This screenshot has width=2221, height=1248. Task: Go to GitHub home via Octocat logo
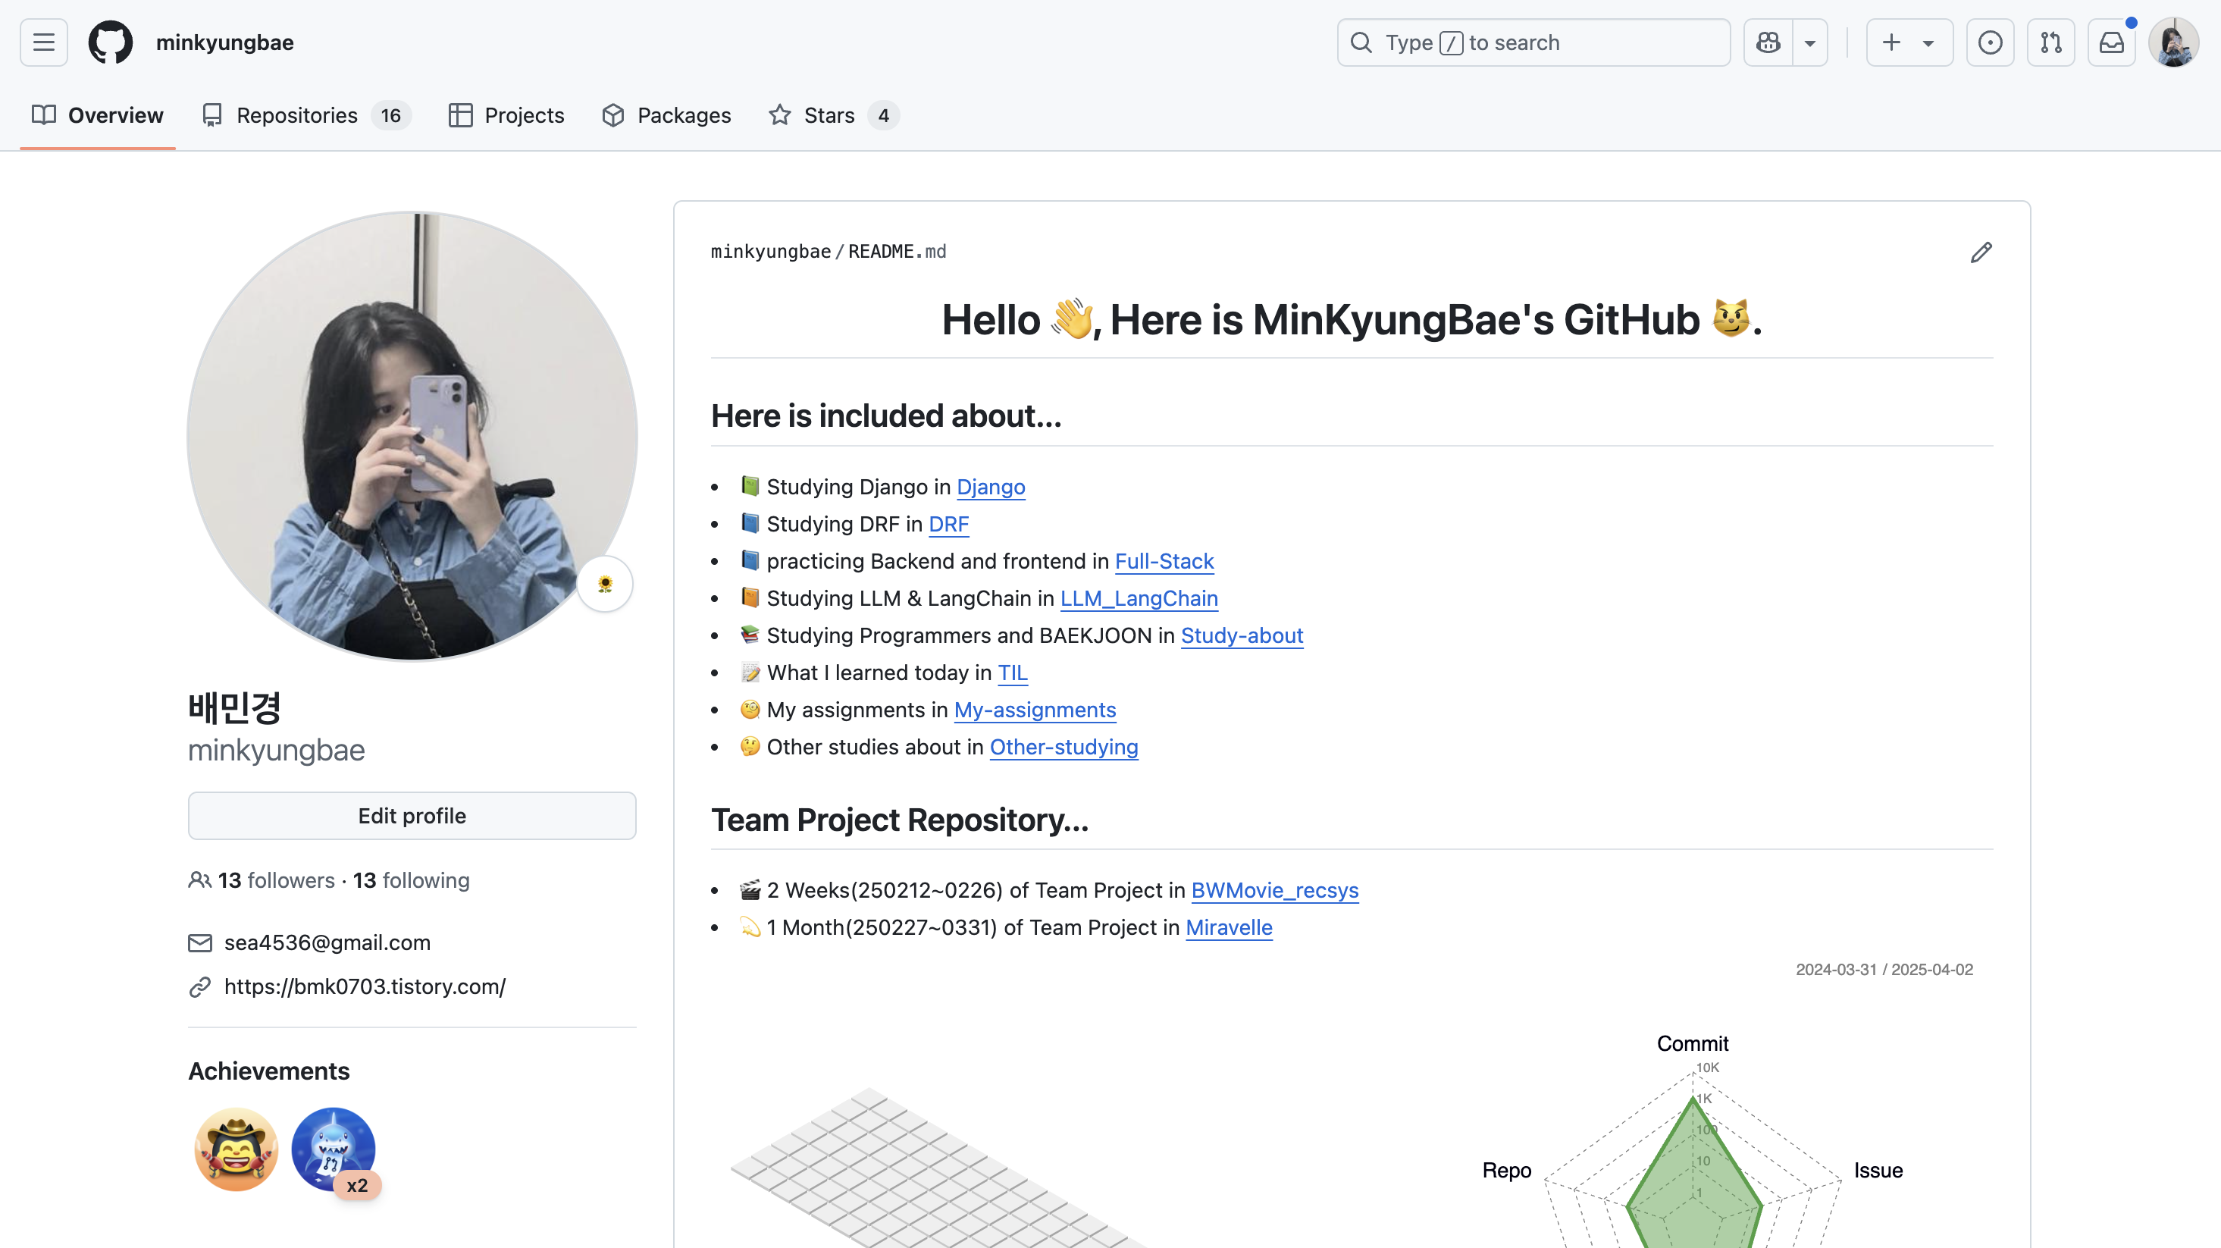click(111, 42)
